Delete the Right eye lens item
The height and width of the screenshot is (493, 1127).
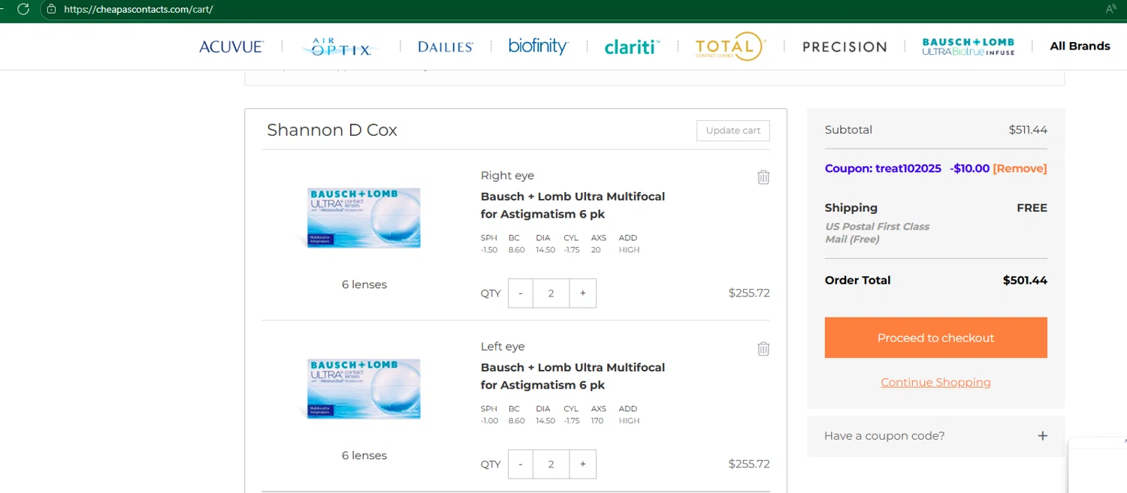763,177
